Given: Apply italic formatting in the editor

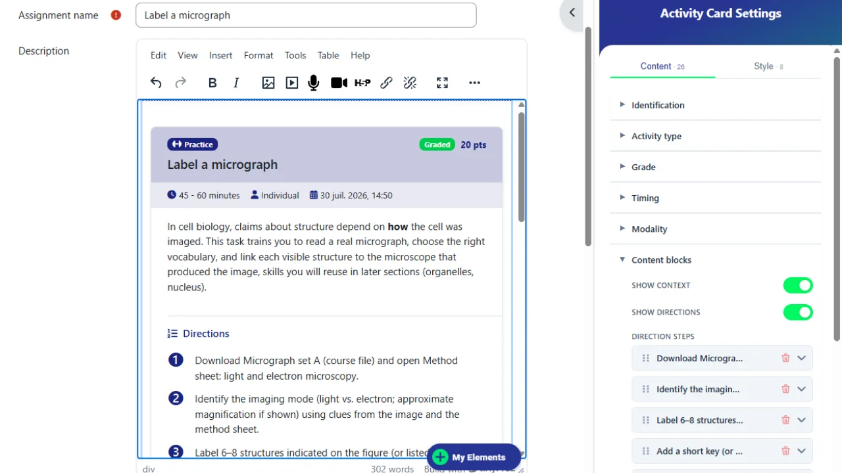Looking at the screenshot, I should (236, 83).
